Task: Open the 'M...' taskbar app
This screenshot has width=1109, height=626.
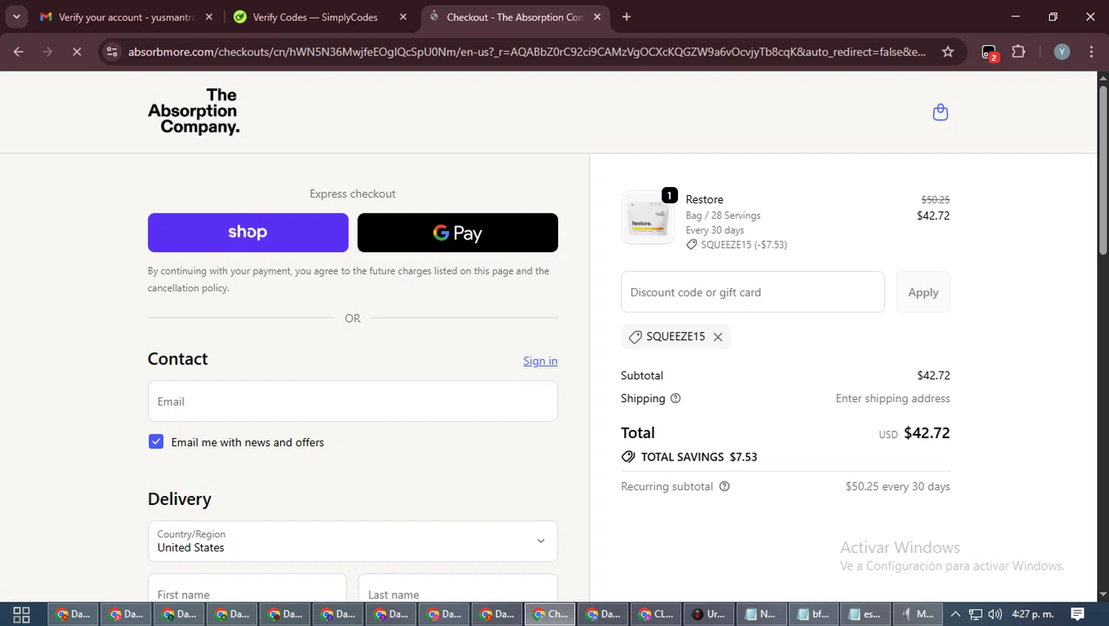Action: click(x=918, y=614)
